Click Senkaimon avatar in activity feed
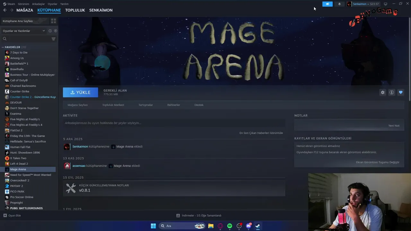 67,147
